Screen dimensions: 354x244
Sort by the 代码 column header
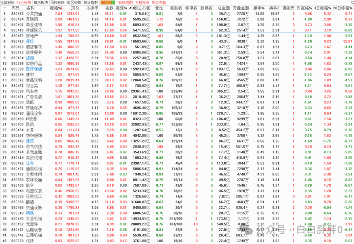[15, 8]
